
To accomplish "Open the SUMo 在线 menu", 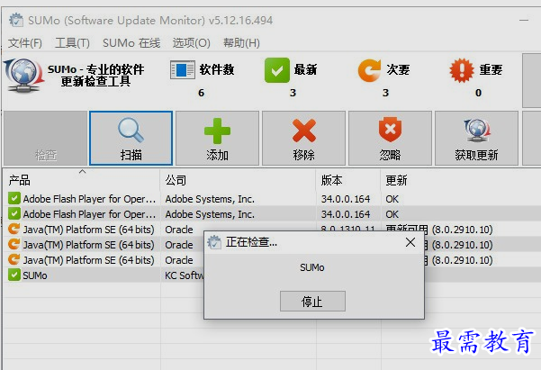I will point(131,43).
